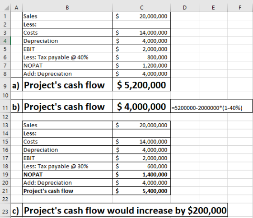This screenshot has width=253, height=218.
Task: Click the 'c)' cell in row 23
Action: click(16, 210)
